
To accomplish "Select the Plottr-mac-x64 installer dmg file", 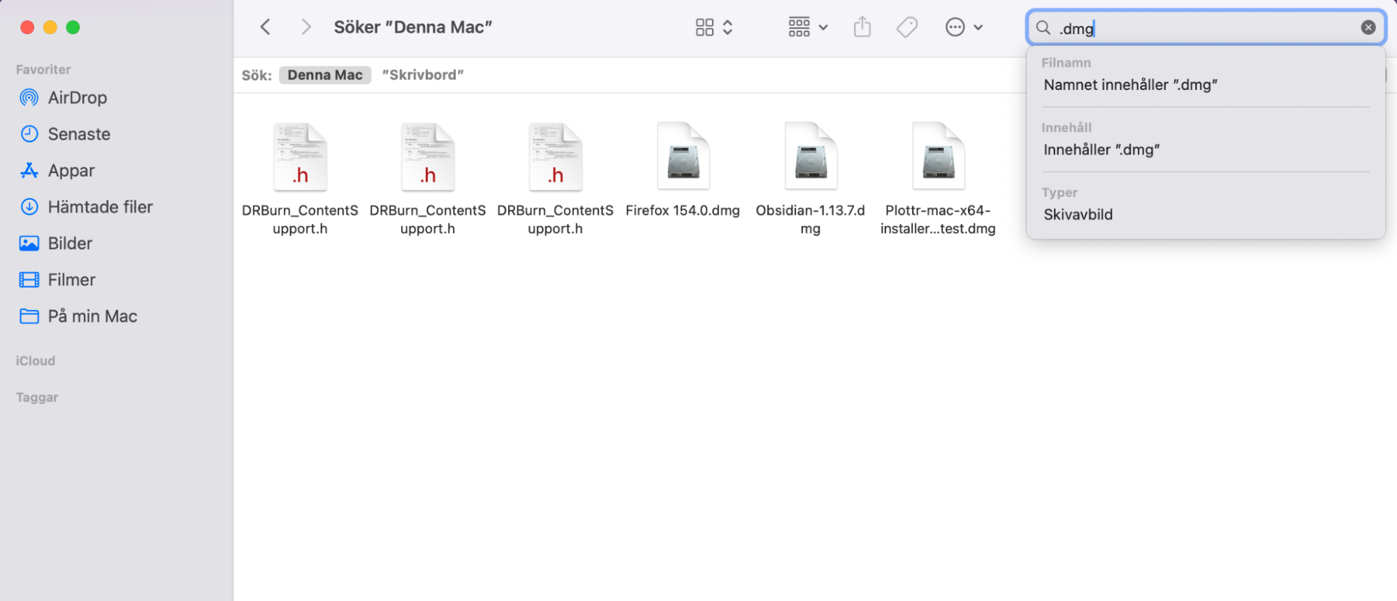I will click(x=938, y=179).
